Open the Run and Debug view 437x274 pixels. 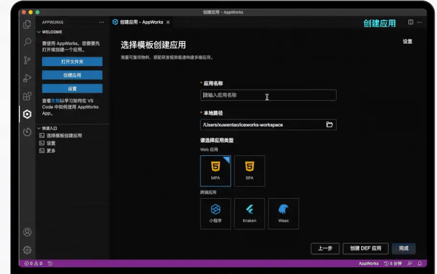point(27,78)
